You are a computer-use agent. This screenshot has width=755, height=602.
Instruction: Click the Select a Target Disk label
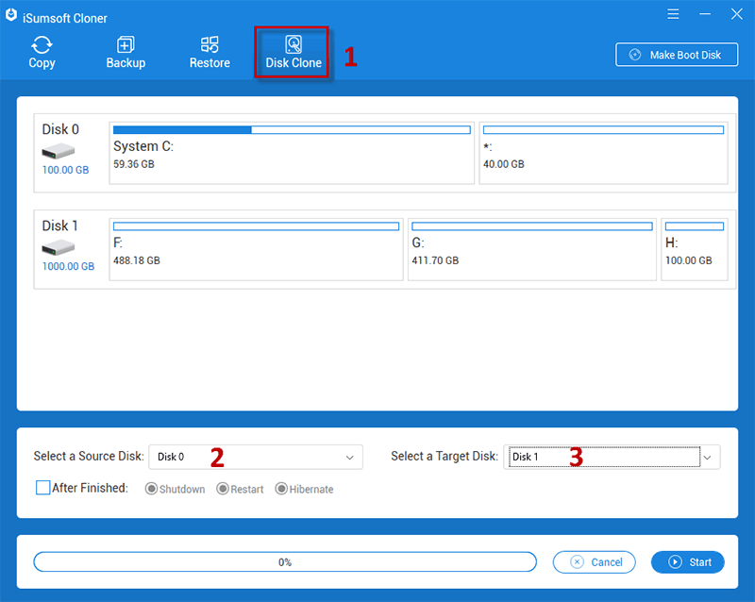click(x=445, y=456)
